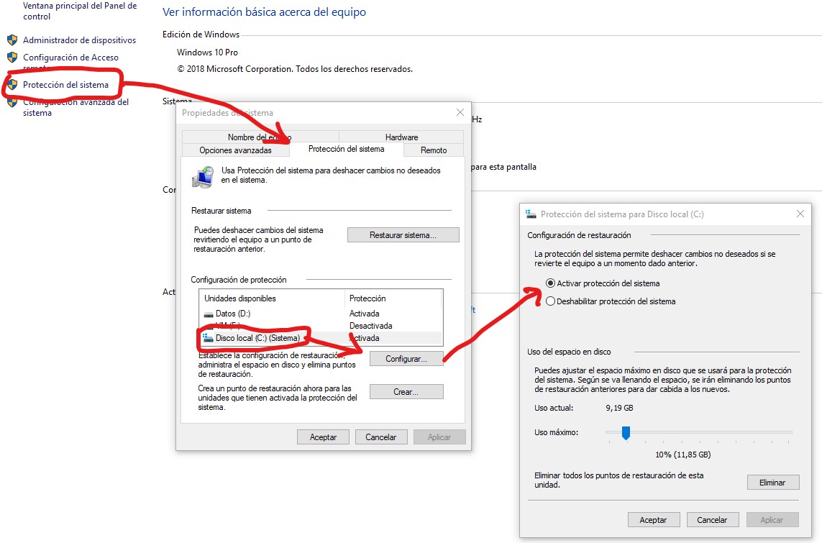Switch to Remoto tab
This screenshot has width=822, height=543.
[434, 150]
